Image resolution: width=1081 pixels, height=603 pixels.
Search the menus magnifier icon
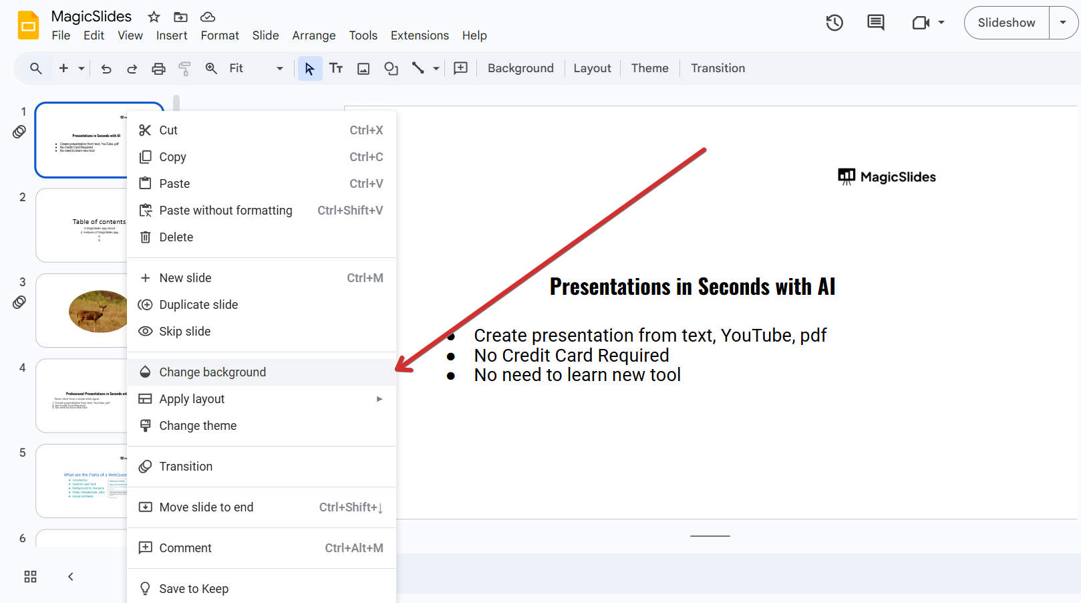[36, 68]
